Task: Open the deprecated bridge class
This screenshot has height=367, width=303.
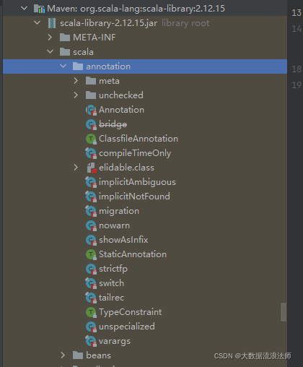Action: tap(113, 124)
